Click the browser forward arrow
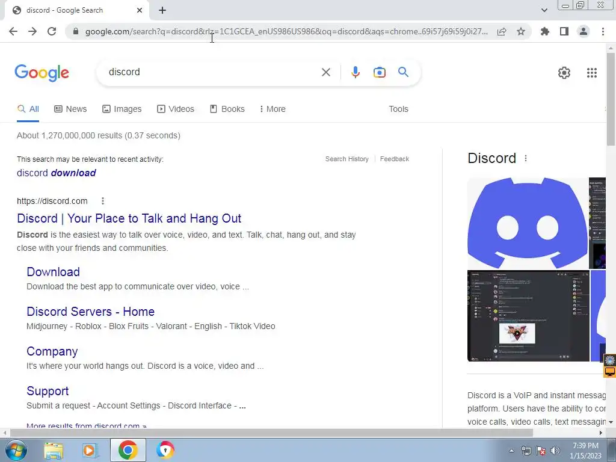 (x=32, y=31)
